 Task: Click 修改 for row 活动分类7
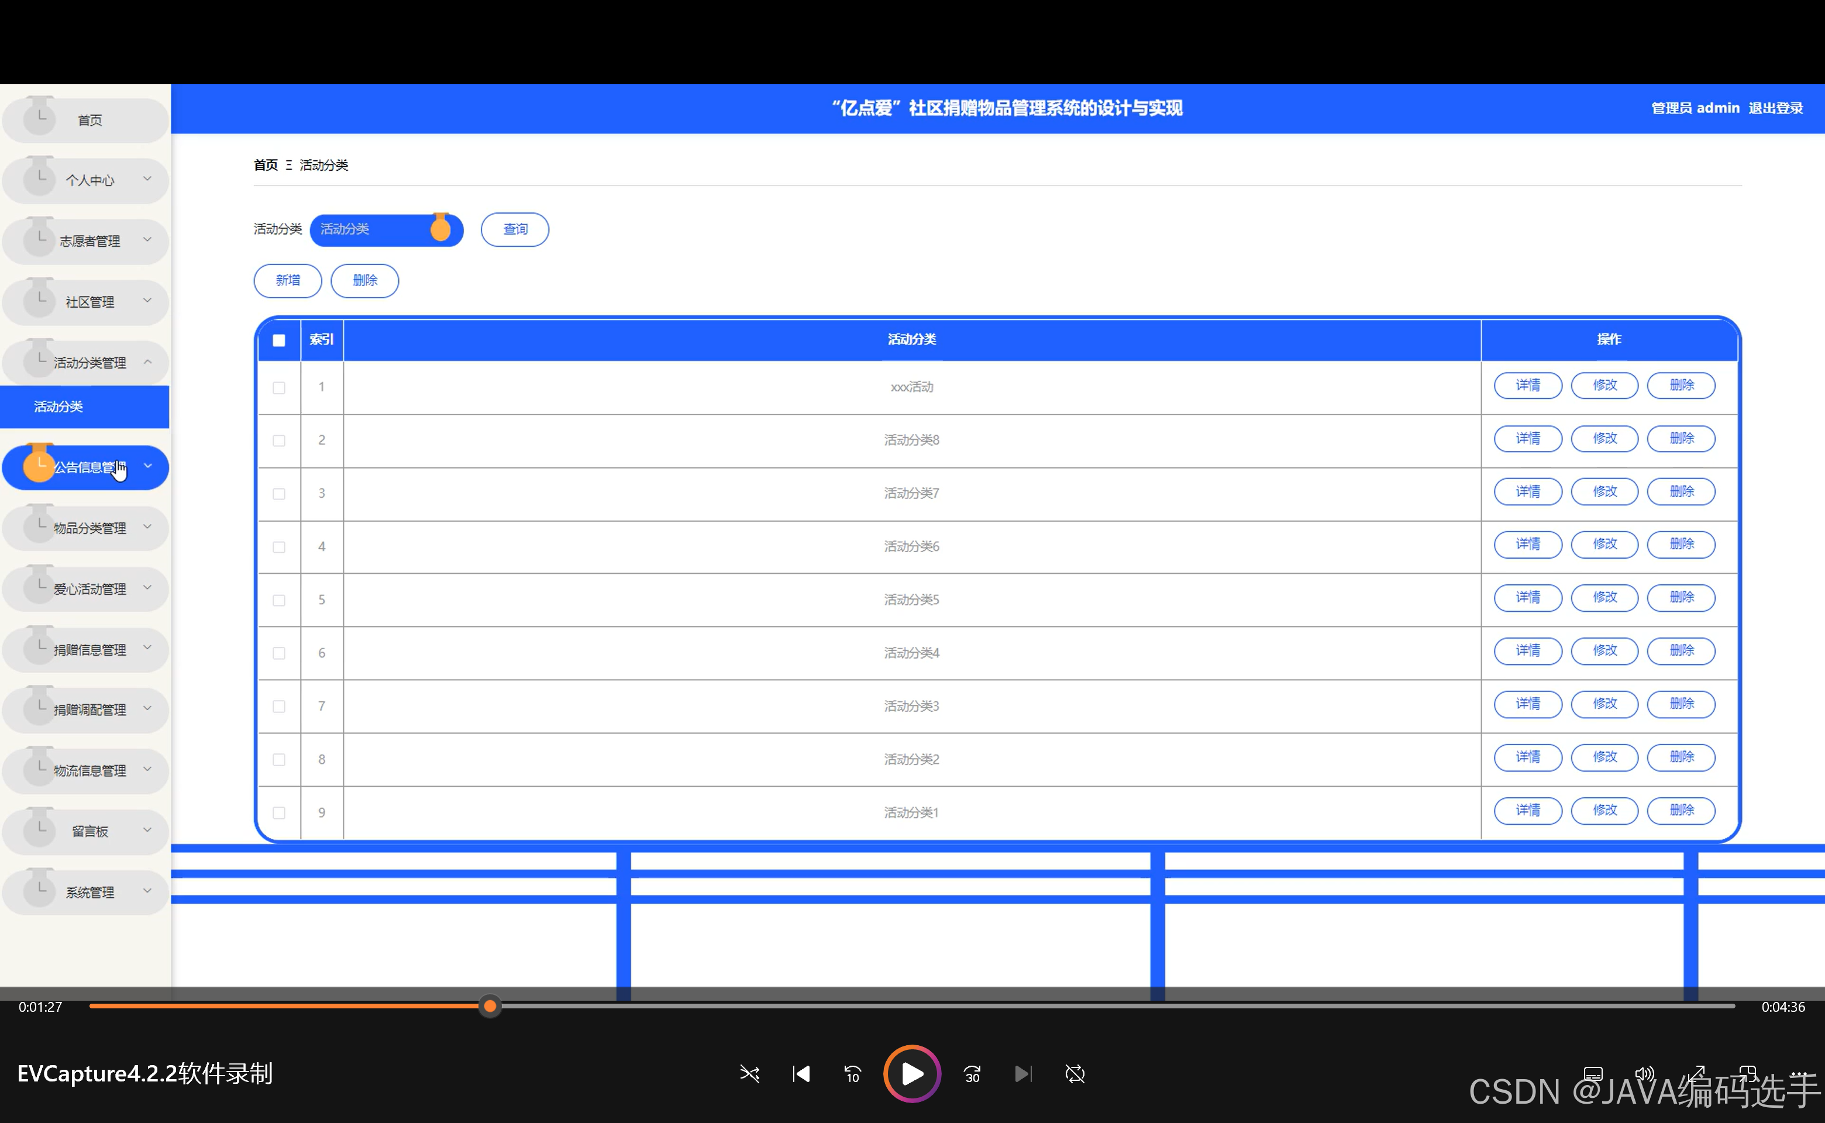1604,492
